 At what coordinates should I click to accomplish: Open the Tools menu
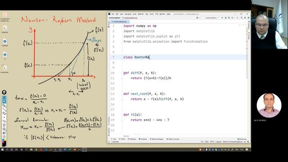pos(152,14)
